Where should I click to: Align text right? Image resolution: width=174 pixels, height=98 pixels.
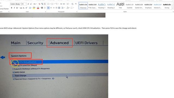point(54,8)
